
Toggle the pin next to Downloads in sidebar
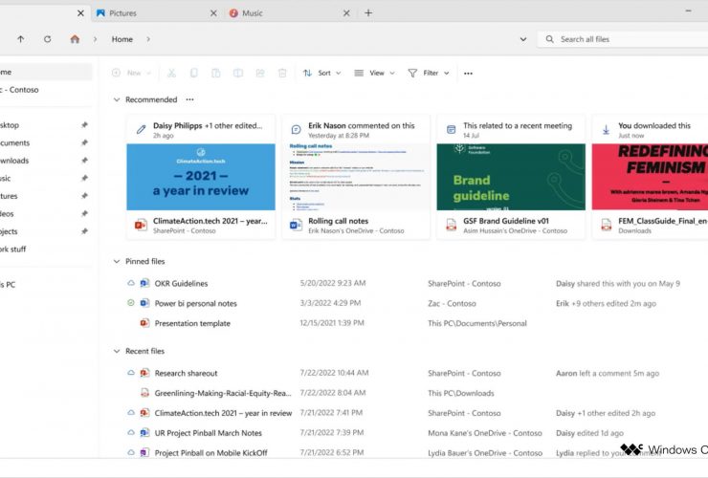click(x=84, y=161)
